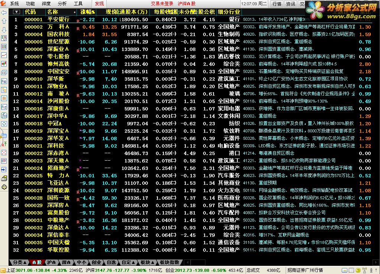Image resolution: width=380 pixels, height=274 pixels.
Task: Expand the 板块▲ tab menu
Action: [147, 262]
